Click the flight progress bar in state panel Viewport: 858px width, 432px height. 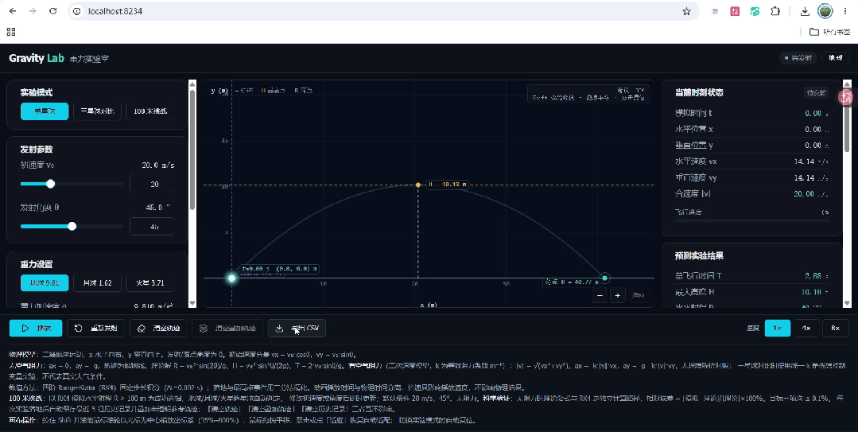752,220
